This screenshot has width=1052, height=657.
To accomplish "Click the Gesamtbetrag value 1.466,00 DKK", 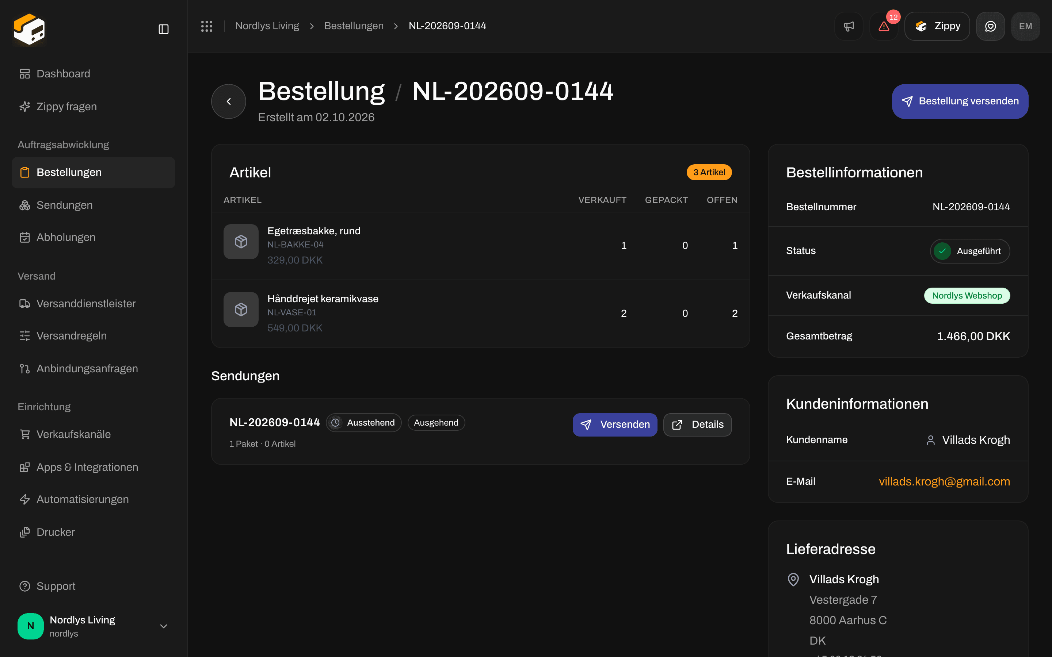I will click(x=973, y=336).
